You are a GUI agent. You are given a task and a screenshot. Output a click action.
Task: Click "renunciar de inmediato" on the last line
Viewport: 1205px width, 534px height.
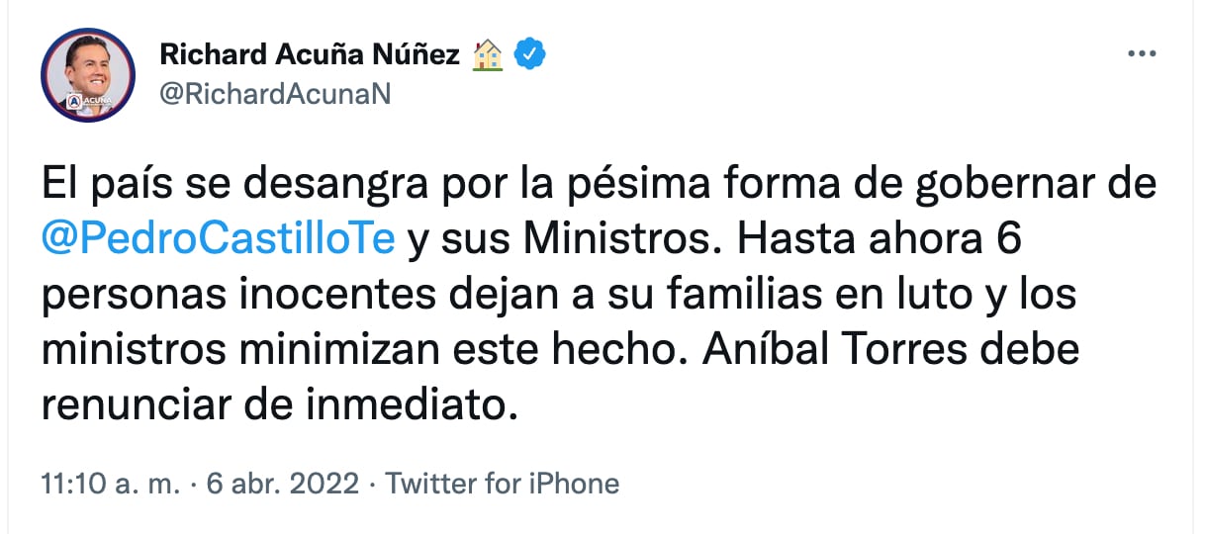[279, 403]
